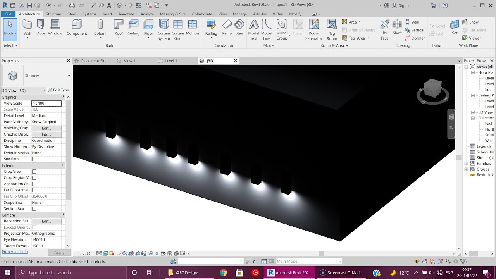Select the Roof tool
The height and width of the screenshot is (279, 496).
119,28
